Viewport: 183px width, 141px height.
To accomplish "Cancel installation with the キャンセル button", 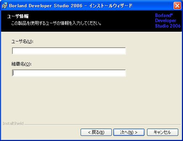I will pyautogui.click(x=163, y=132).
